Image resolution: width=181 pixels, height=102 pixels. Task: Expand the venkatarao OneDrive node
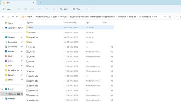[x=3, y=28]
